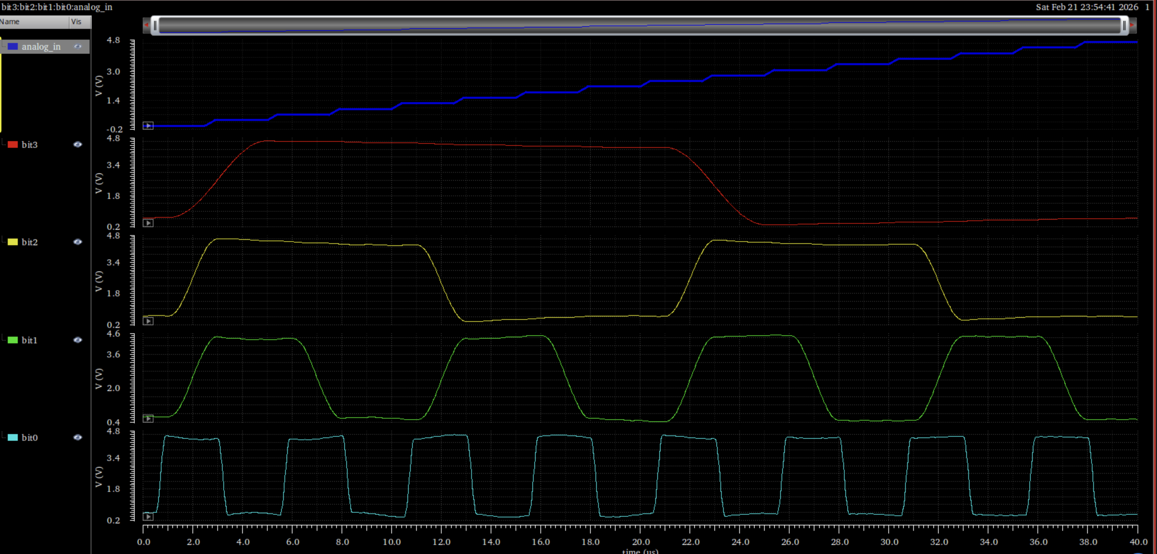This screenshot has width=1157, height=554.
Task: Click the play marker on bit3 strip
Action: point(148,223)
